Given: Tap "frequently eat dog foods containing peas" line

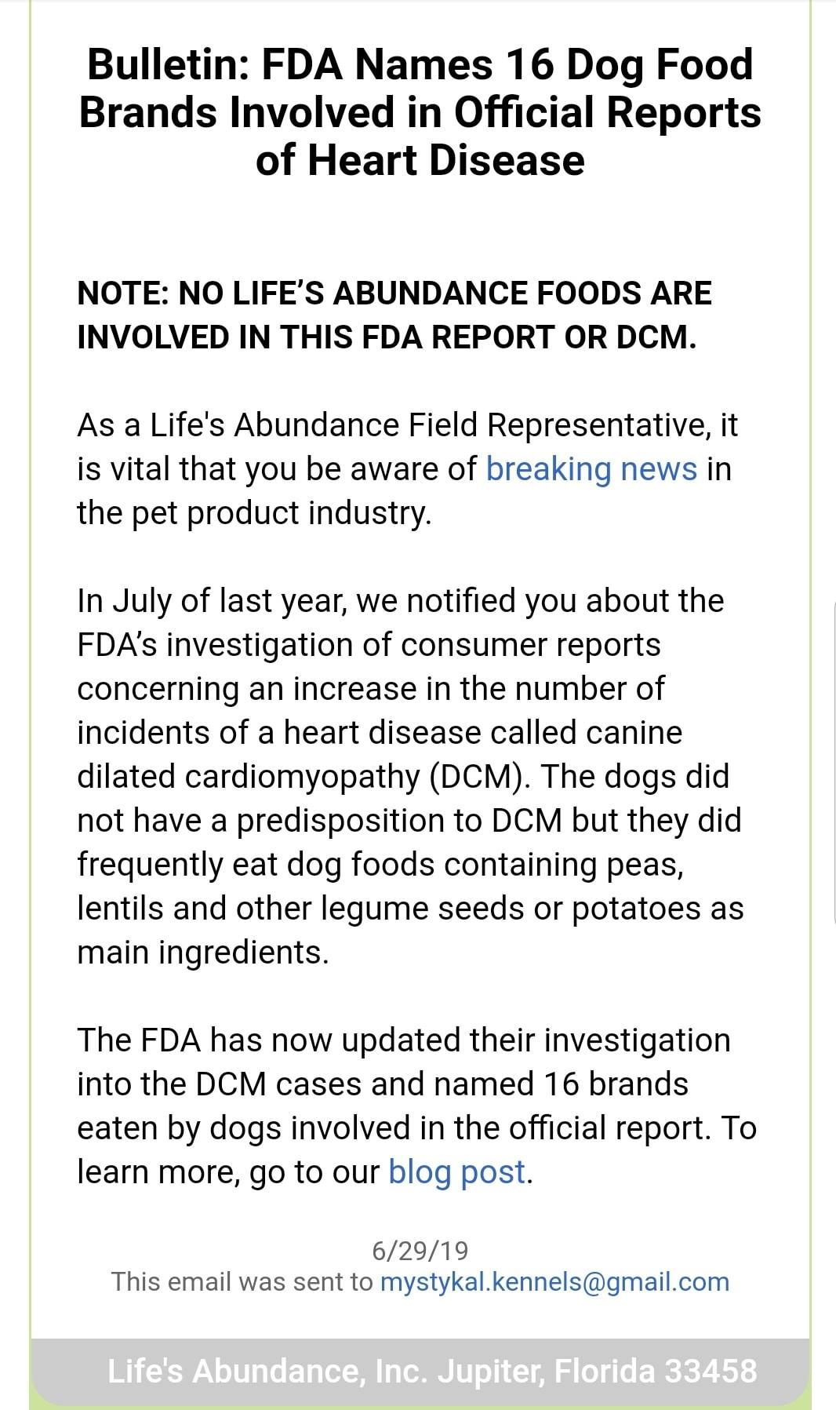Looking at the screenshot, I should tap(380, 865).
